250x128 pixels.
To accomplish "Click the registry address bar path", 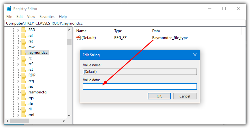I will [126, 23].
